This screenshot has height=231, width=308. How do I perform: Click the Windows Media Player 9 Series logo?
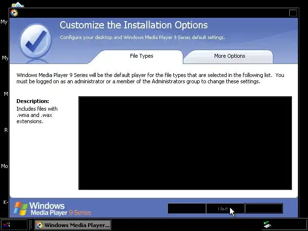click(x=52, y=208)
